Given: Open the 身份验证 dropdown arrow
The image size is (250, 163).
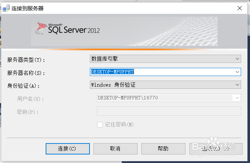Looking at the screenshot, I should click(237, 85).
